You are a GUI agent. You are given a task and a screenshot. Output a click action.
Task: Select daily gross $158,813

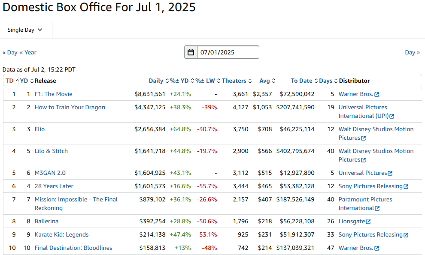[x=152, y=248]
